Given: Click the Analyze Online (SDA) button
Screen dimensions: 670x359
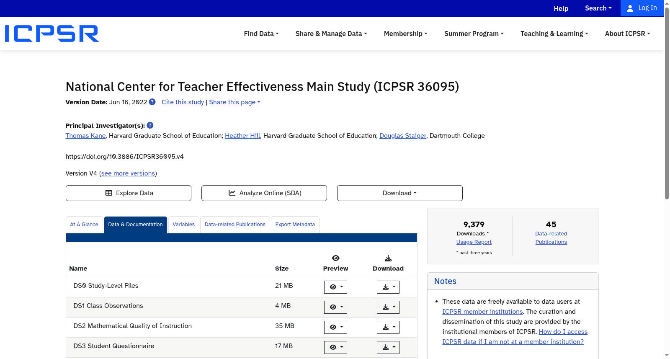Looking at the screenshot, I should click(x=264, y=193).
